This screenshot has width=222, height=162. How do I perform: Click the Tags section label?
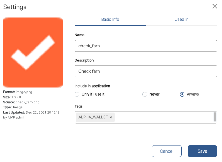(x=78, y=106)
